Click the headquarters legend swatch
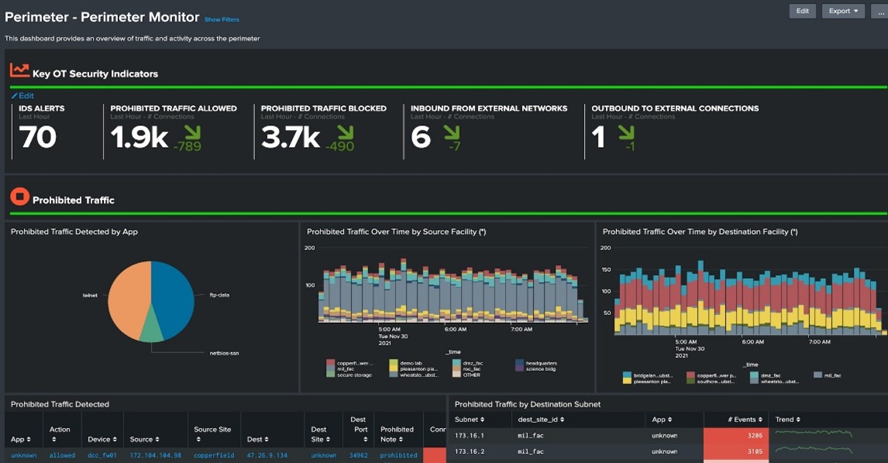The height and width of the screenshot is (463, 888). click(518, 363)
